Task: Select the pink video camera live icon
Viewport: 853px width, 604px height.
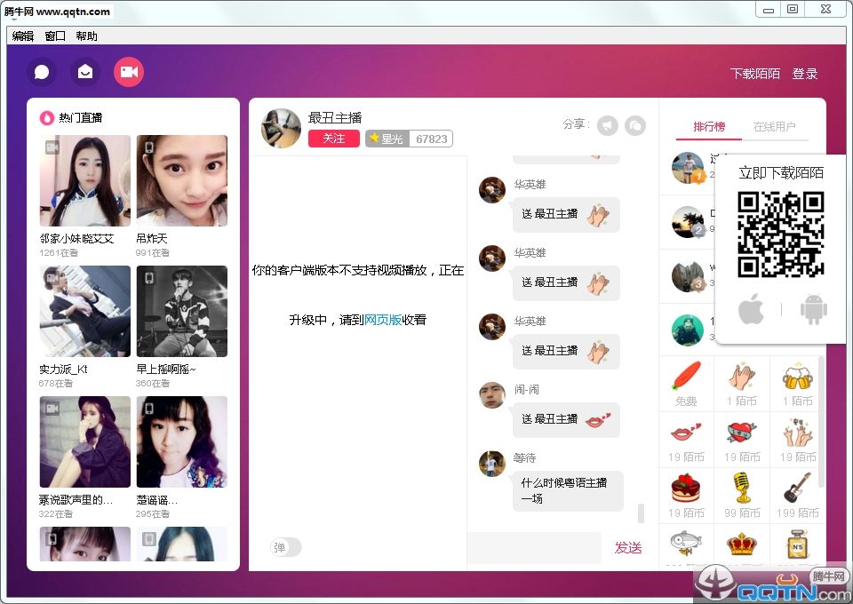Action: pyautogui.click(x=129, y=72)
